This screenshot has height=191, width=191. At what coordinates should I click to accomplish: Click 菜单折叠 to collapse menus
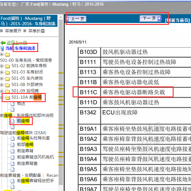[37, 31]
